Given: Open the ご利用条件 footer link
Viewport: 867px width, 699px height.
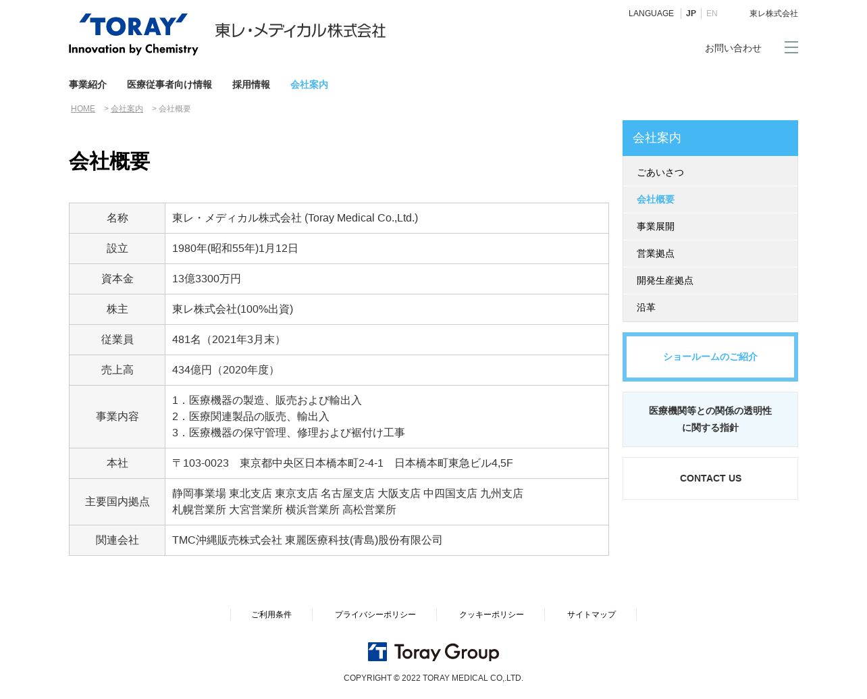Looking at the screenshot, I should [271, 615].
